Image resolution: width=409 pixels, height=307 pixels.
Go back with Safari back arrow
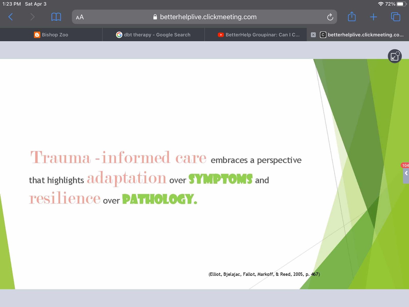tap(10, 17)
